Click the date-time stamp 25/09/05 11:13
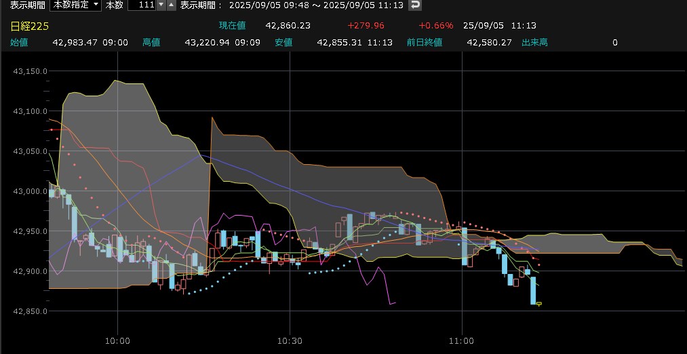 (x=499, y=25)
